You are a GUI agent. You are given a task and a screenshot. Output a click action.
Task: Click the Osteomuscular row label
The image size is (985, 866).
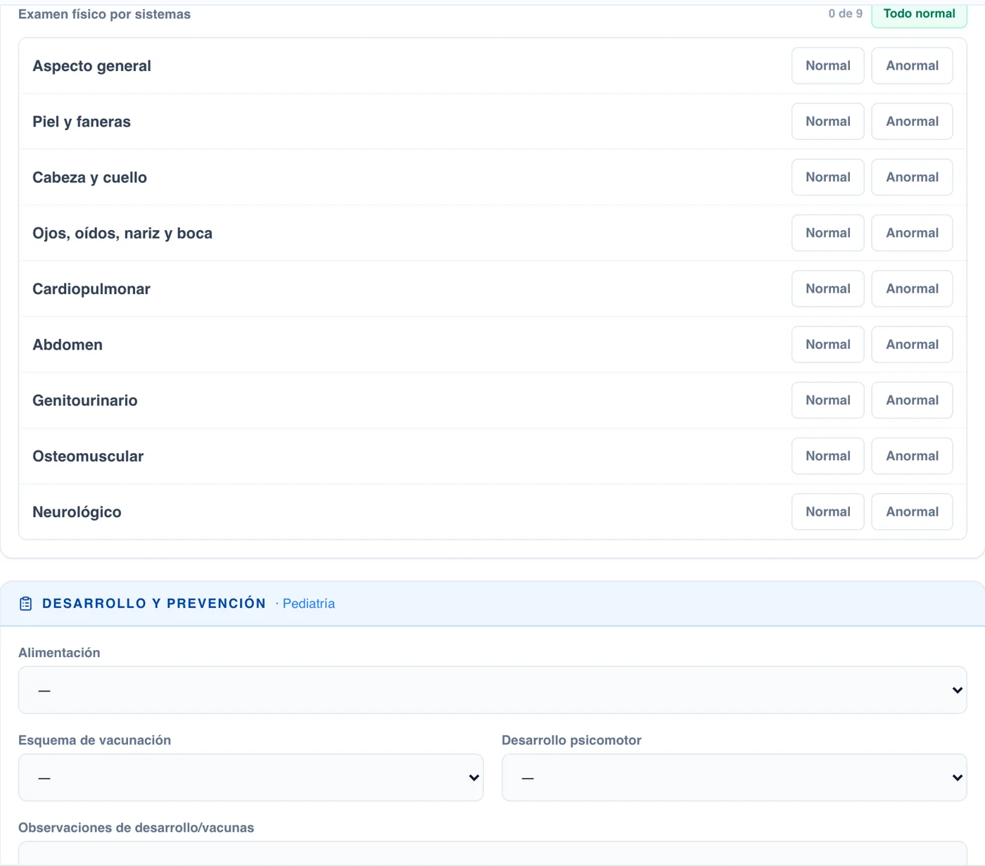click(x=88, y=457)
